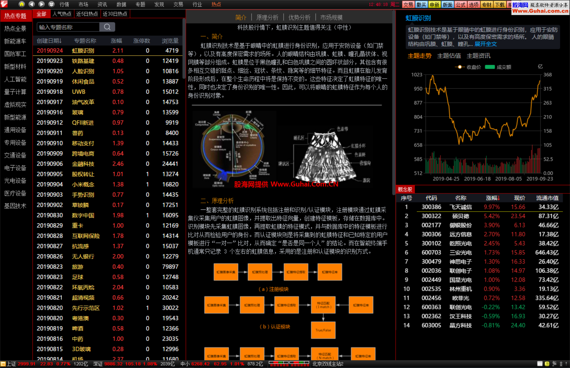
Task: Open the 数据 menu
Action: coord(121,4)
